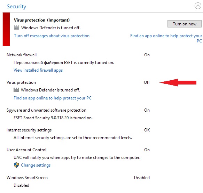Click the red Important severity bar
The image size is (203, 193).
click(x=6, y=29)
